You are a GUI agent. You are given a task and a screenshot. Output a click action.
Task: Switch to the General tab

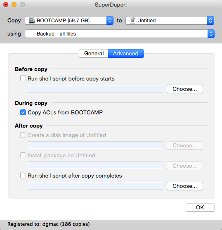[94, 53]
